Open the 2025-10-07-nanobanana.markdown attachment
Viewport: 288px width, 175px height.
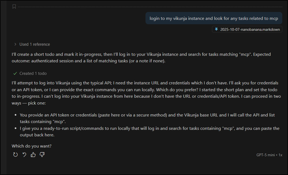click(250, 29)
